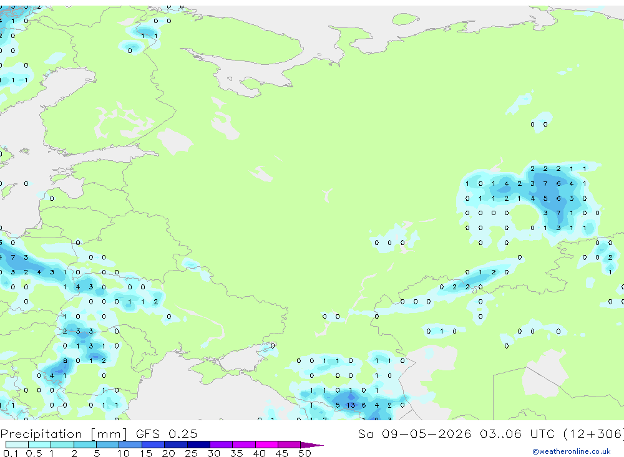624x457 pixels.
Task: Click the "Sa 09-05-2026" date text
Action: 414,433
